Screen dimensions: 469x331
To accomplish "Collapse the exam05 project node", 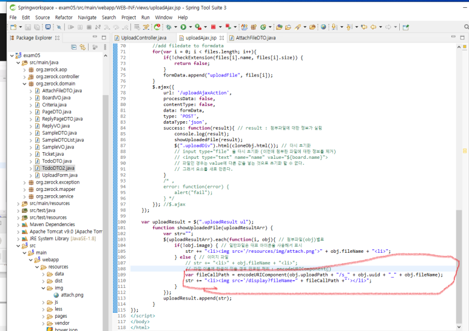I will pos(12,56).
